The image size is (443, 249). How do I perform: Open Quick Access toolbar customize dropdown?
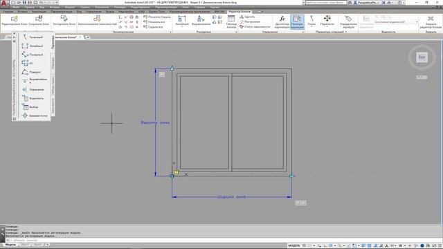(57, 3)
